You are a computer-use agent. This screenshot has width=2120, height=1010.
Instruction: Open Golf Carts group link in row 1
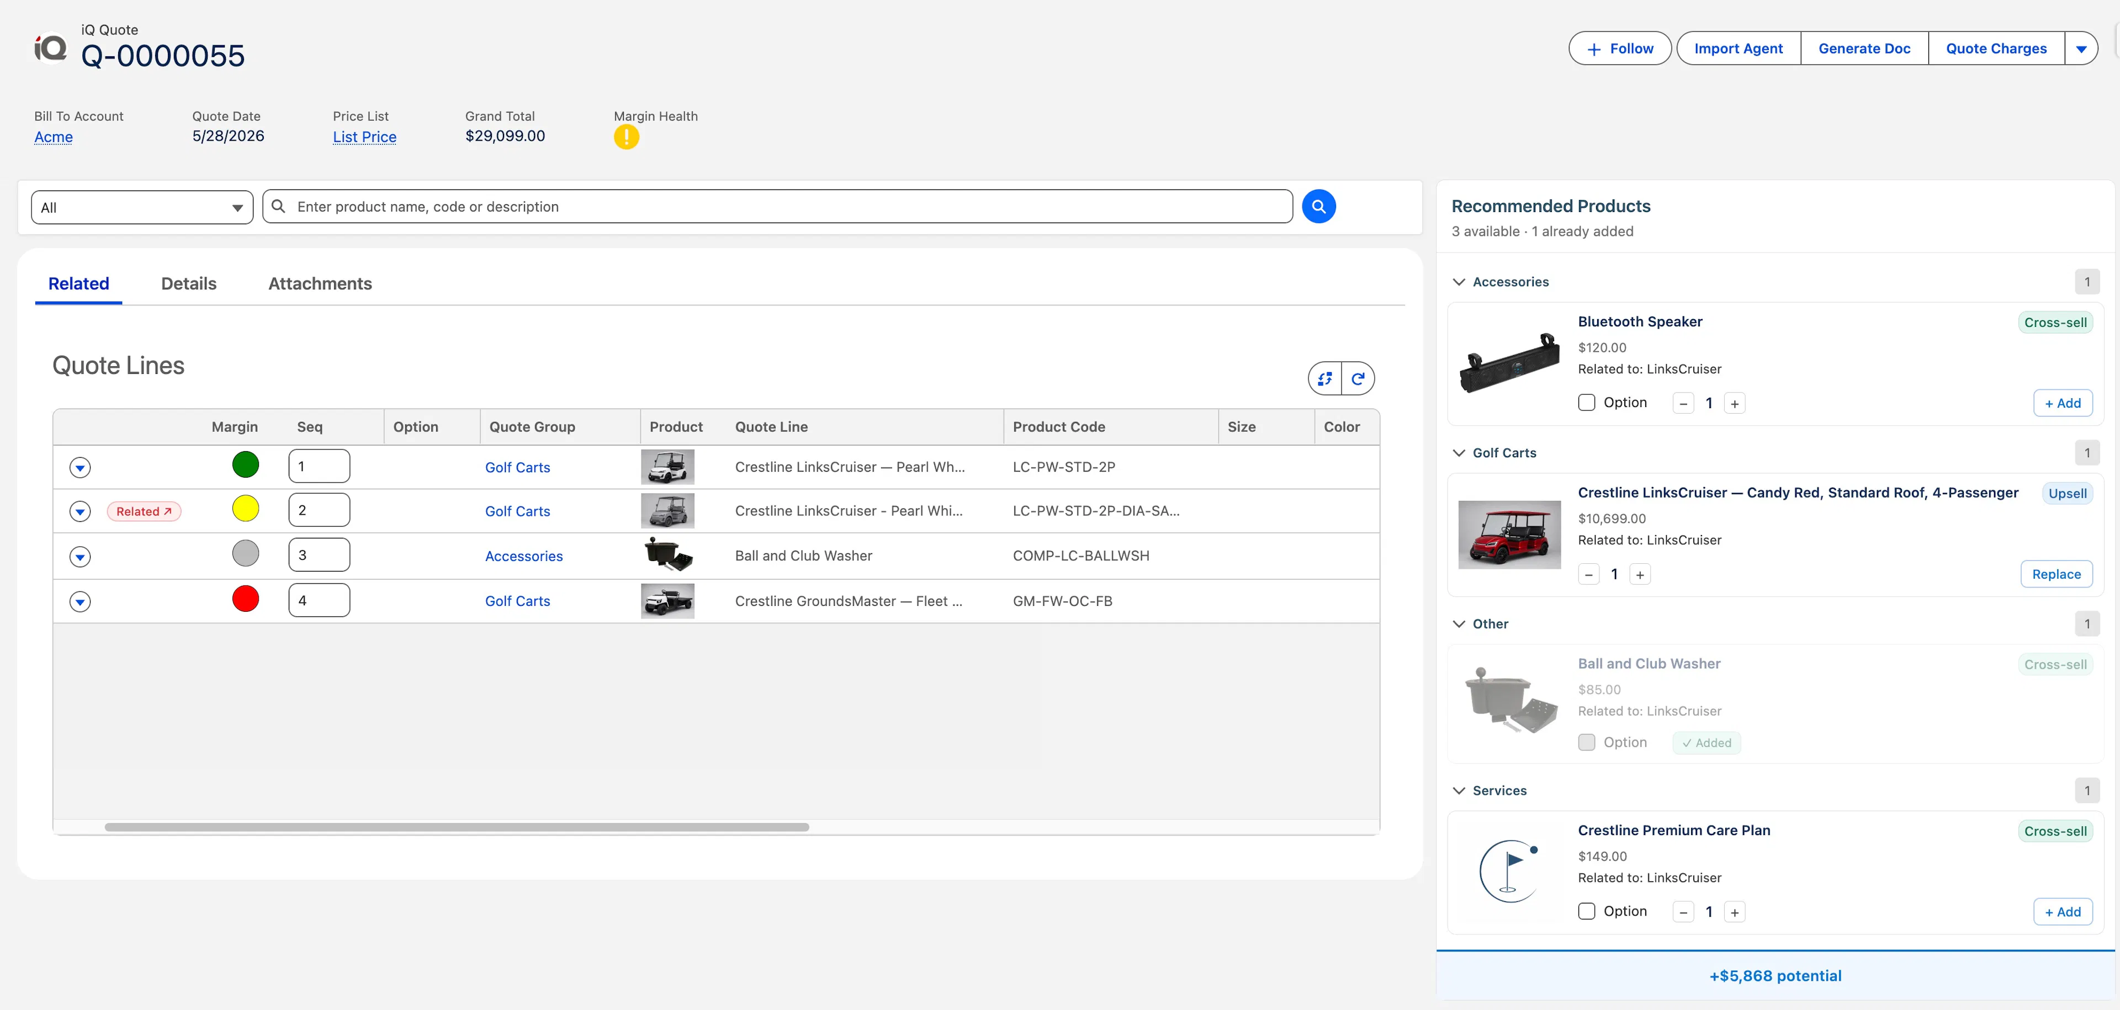[x=518, y=468]
